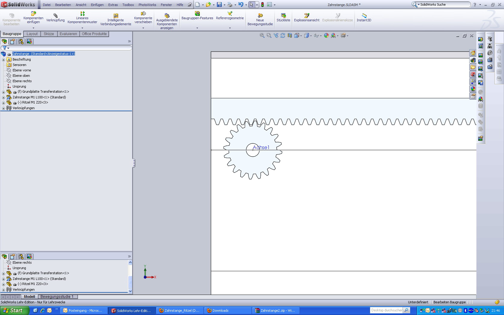Start Neue Bewegungsstudie
This screenshot has width=504, height=315.
[x=260, y=19]
